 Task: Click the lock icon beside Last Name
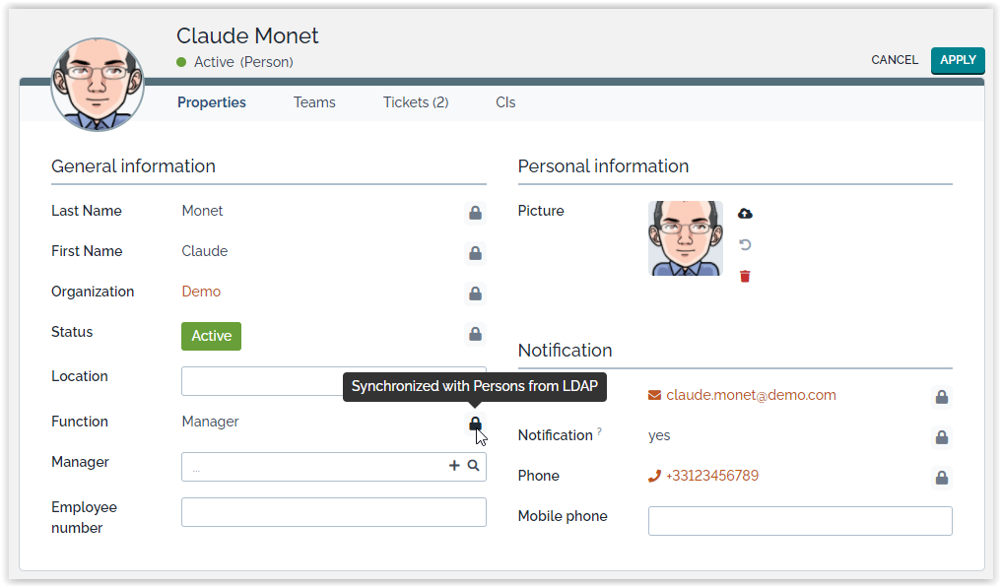pos(475,213)
